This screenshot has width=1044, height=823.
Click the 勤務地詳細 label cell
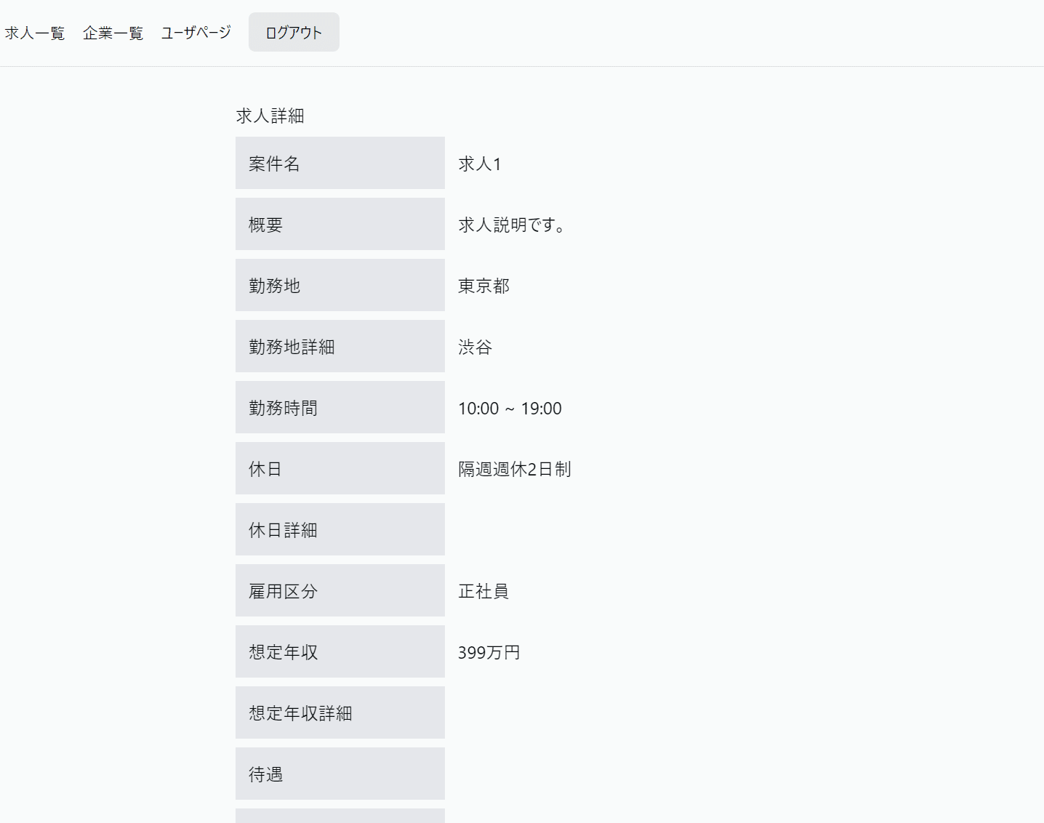pos(340,347)
